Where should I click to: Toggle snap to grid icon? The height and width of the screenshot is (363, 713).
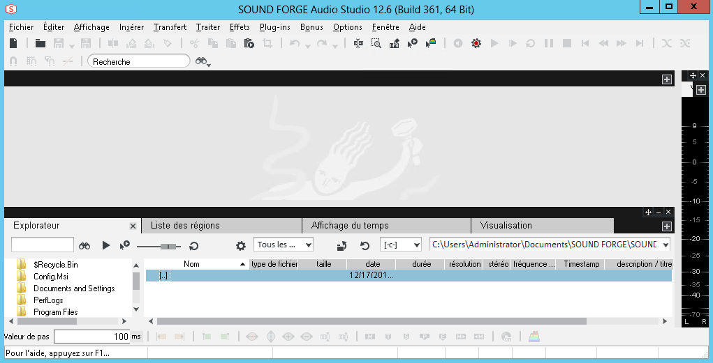31,61
